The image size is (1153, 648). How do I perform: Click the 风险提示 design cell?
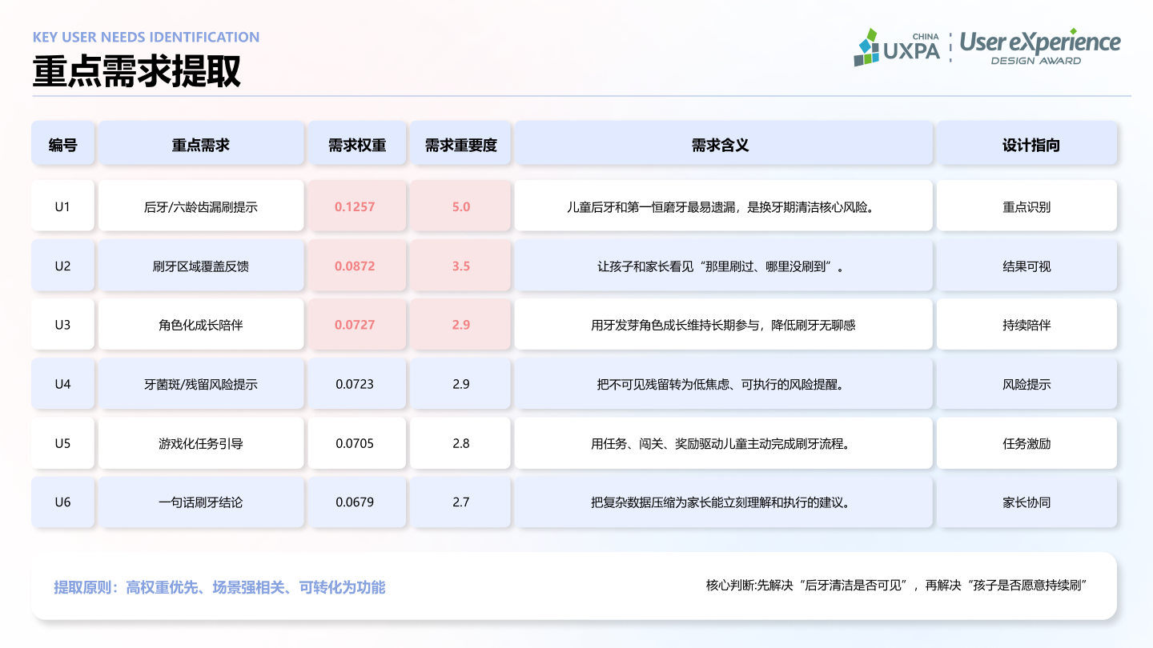(1026, 384)
